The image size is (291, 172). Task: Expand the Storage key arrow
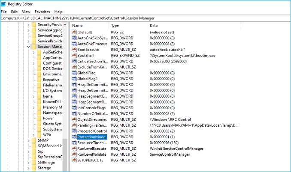pyautogui.click(x=28, y=168)
